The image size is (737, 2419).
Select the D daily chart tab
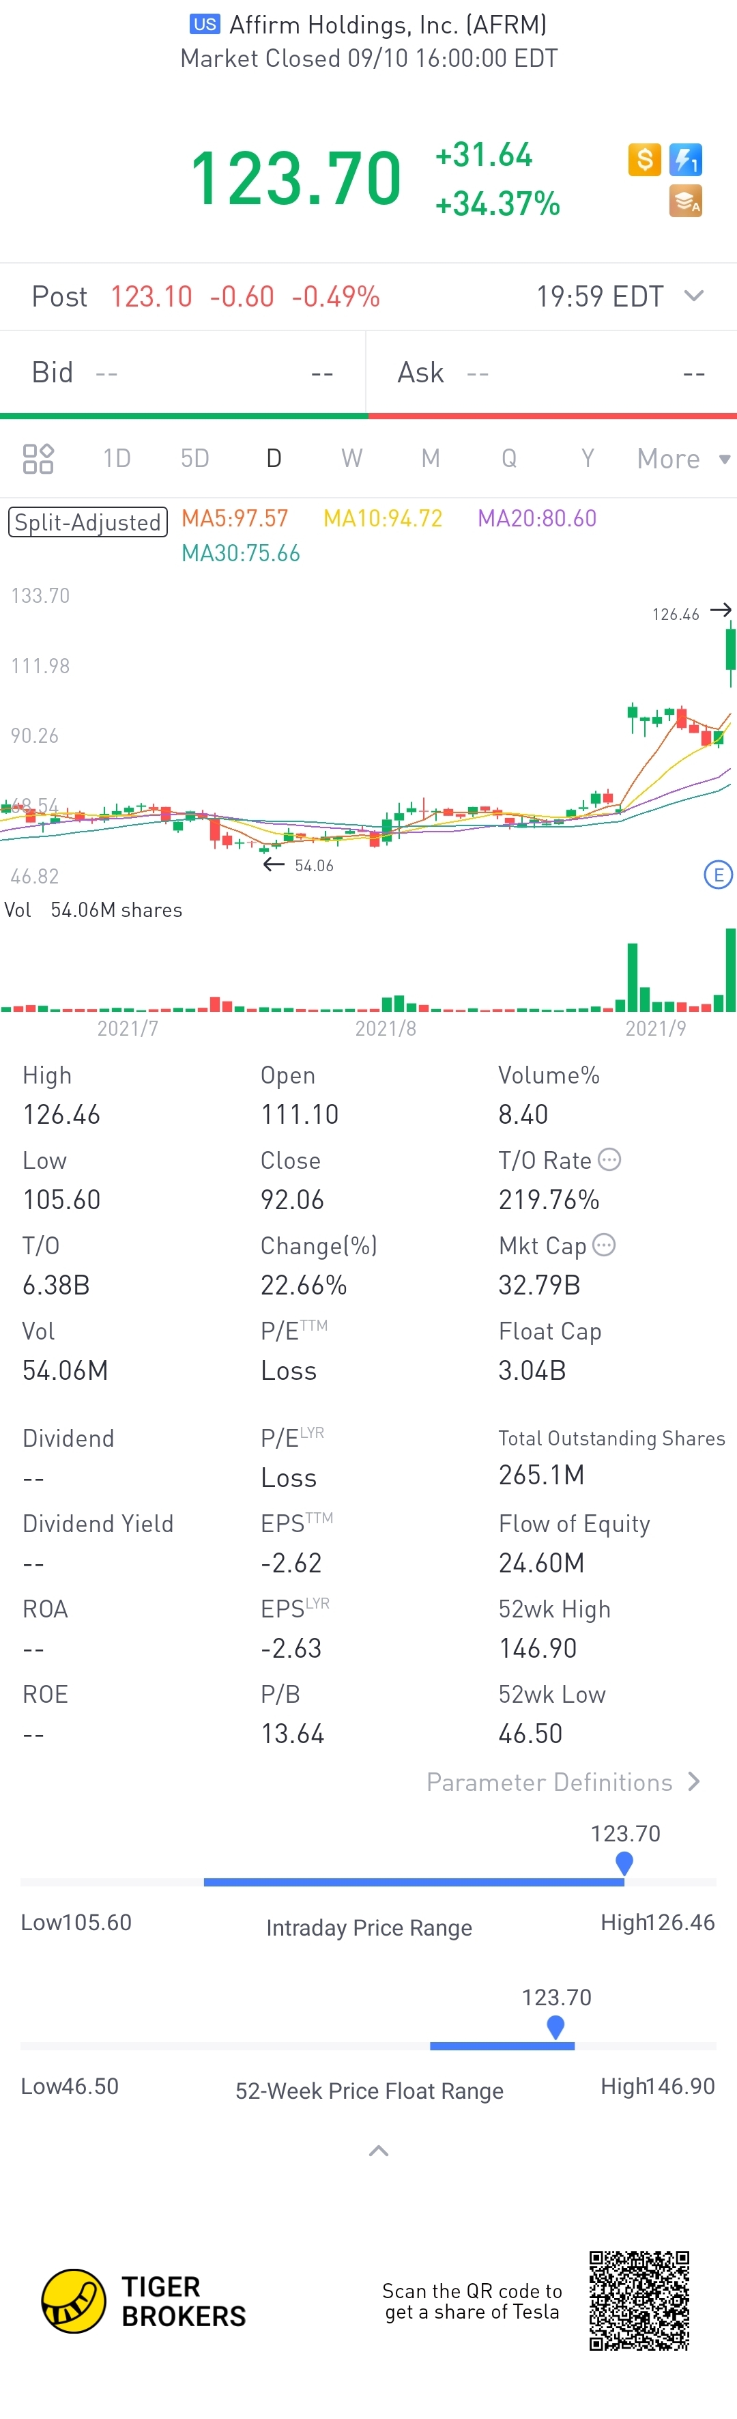pyautogui.click(x=273, y=458)
